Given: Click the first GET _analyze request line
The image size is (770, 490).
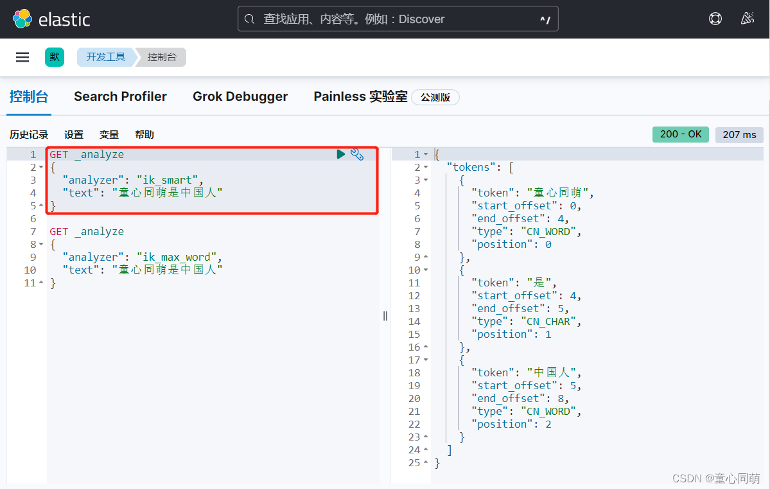Looking at the screenshot, I should 87,154.
